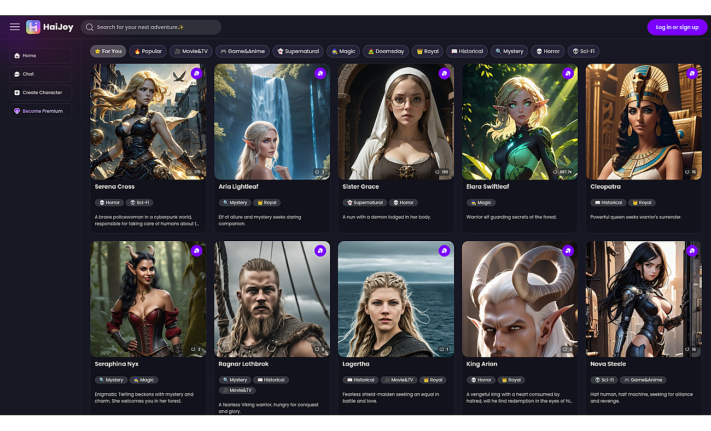711x431 pixels.
Task: Click the purple badge on Serena Cross card
Action: 197,73
